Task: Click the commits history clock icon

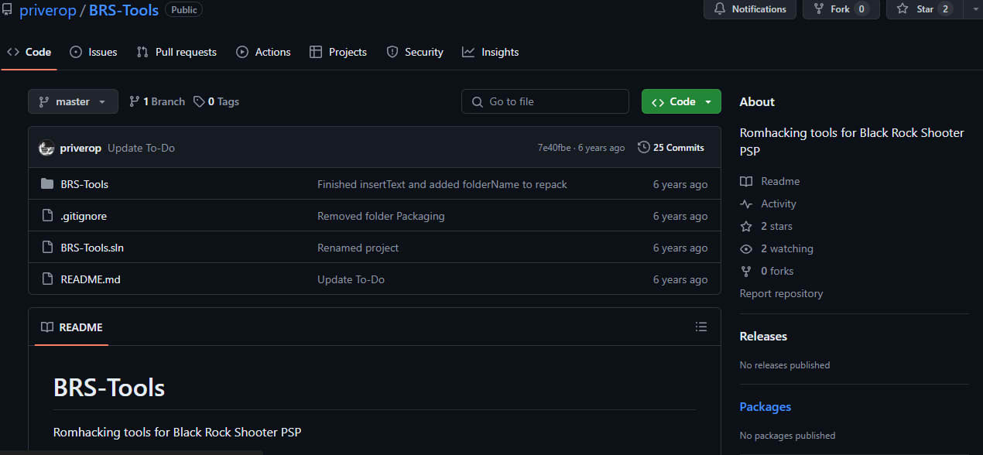Action: coord(643,148)
